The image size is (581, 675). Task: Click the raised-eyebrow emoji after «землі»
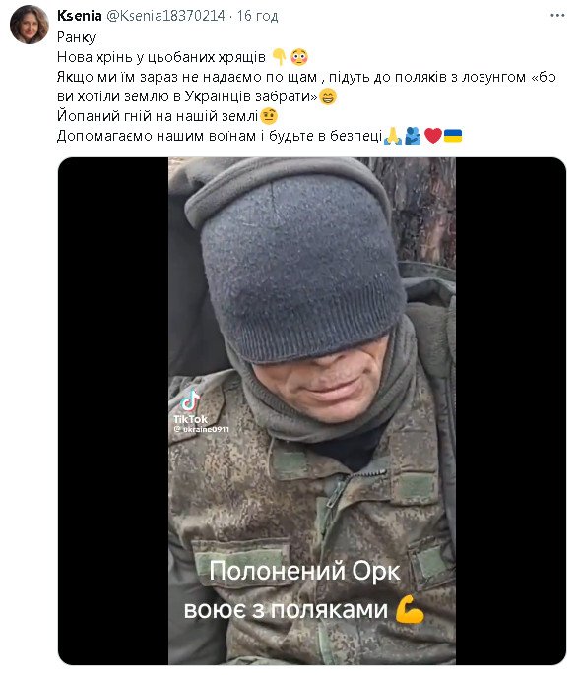pyautogui.click(x=269, y=116)
